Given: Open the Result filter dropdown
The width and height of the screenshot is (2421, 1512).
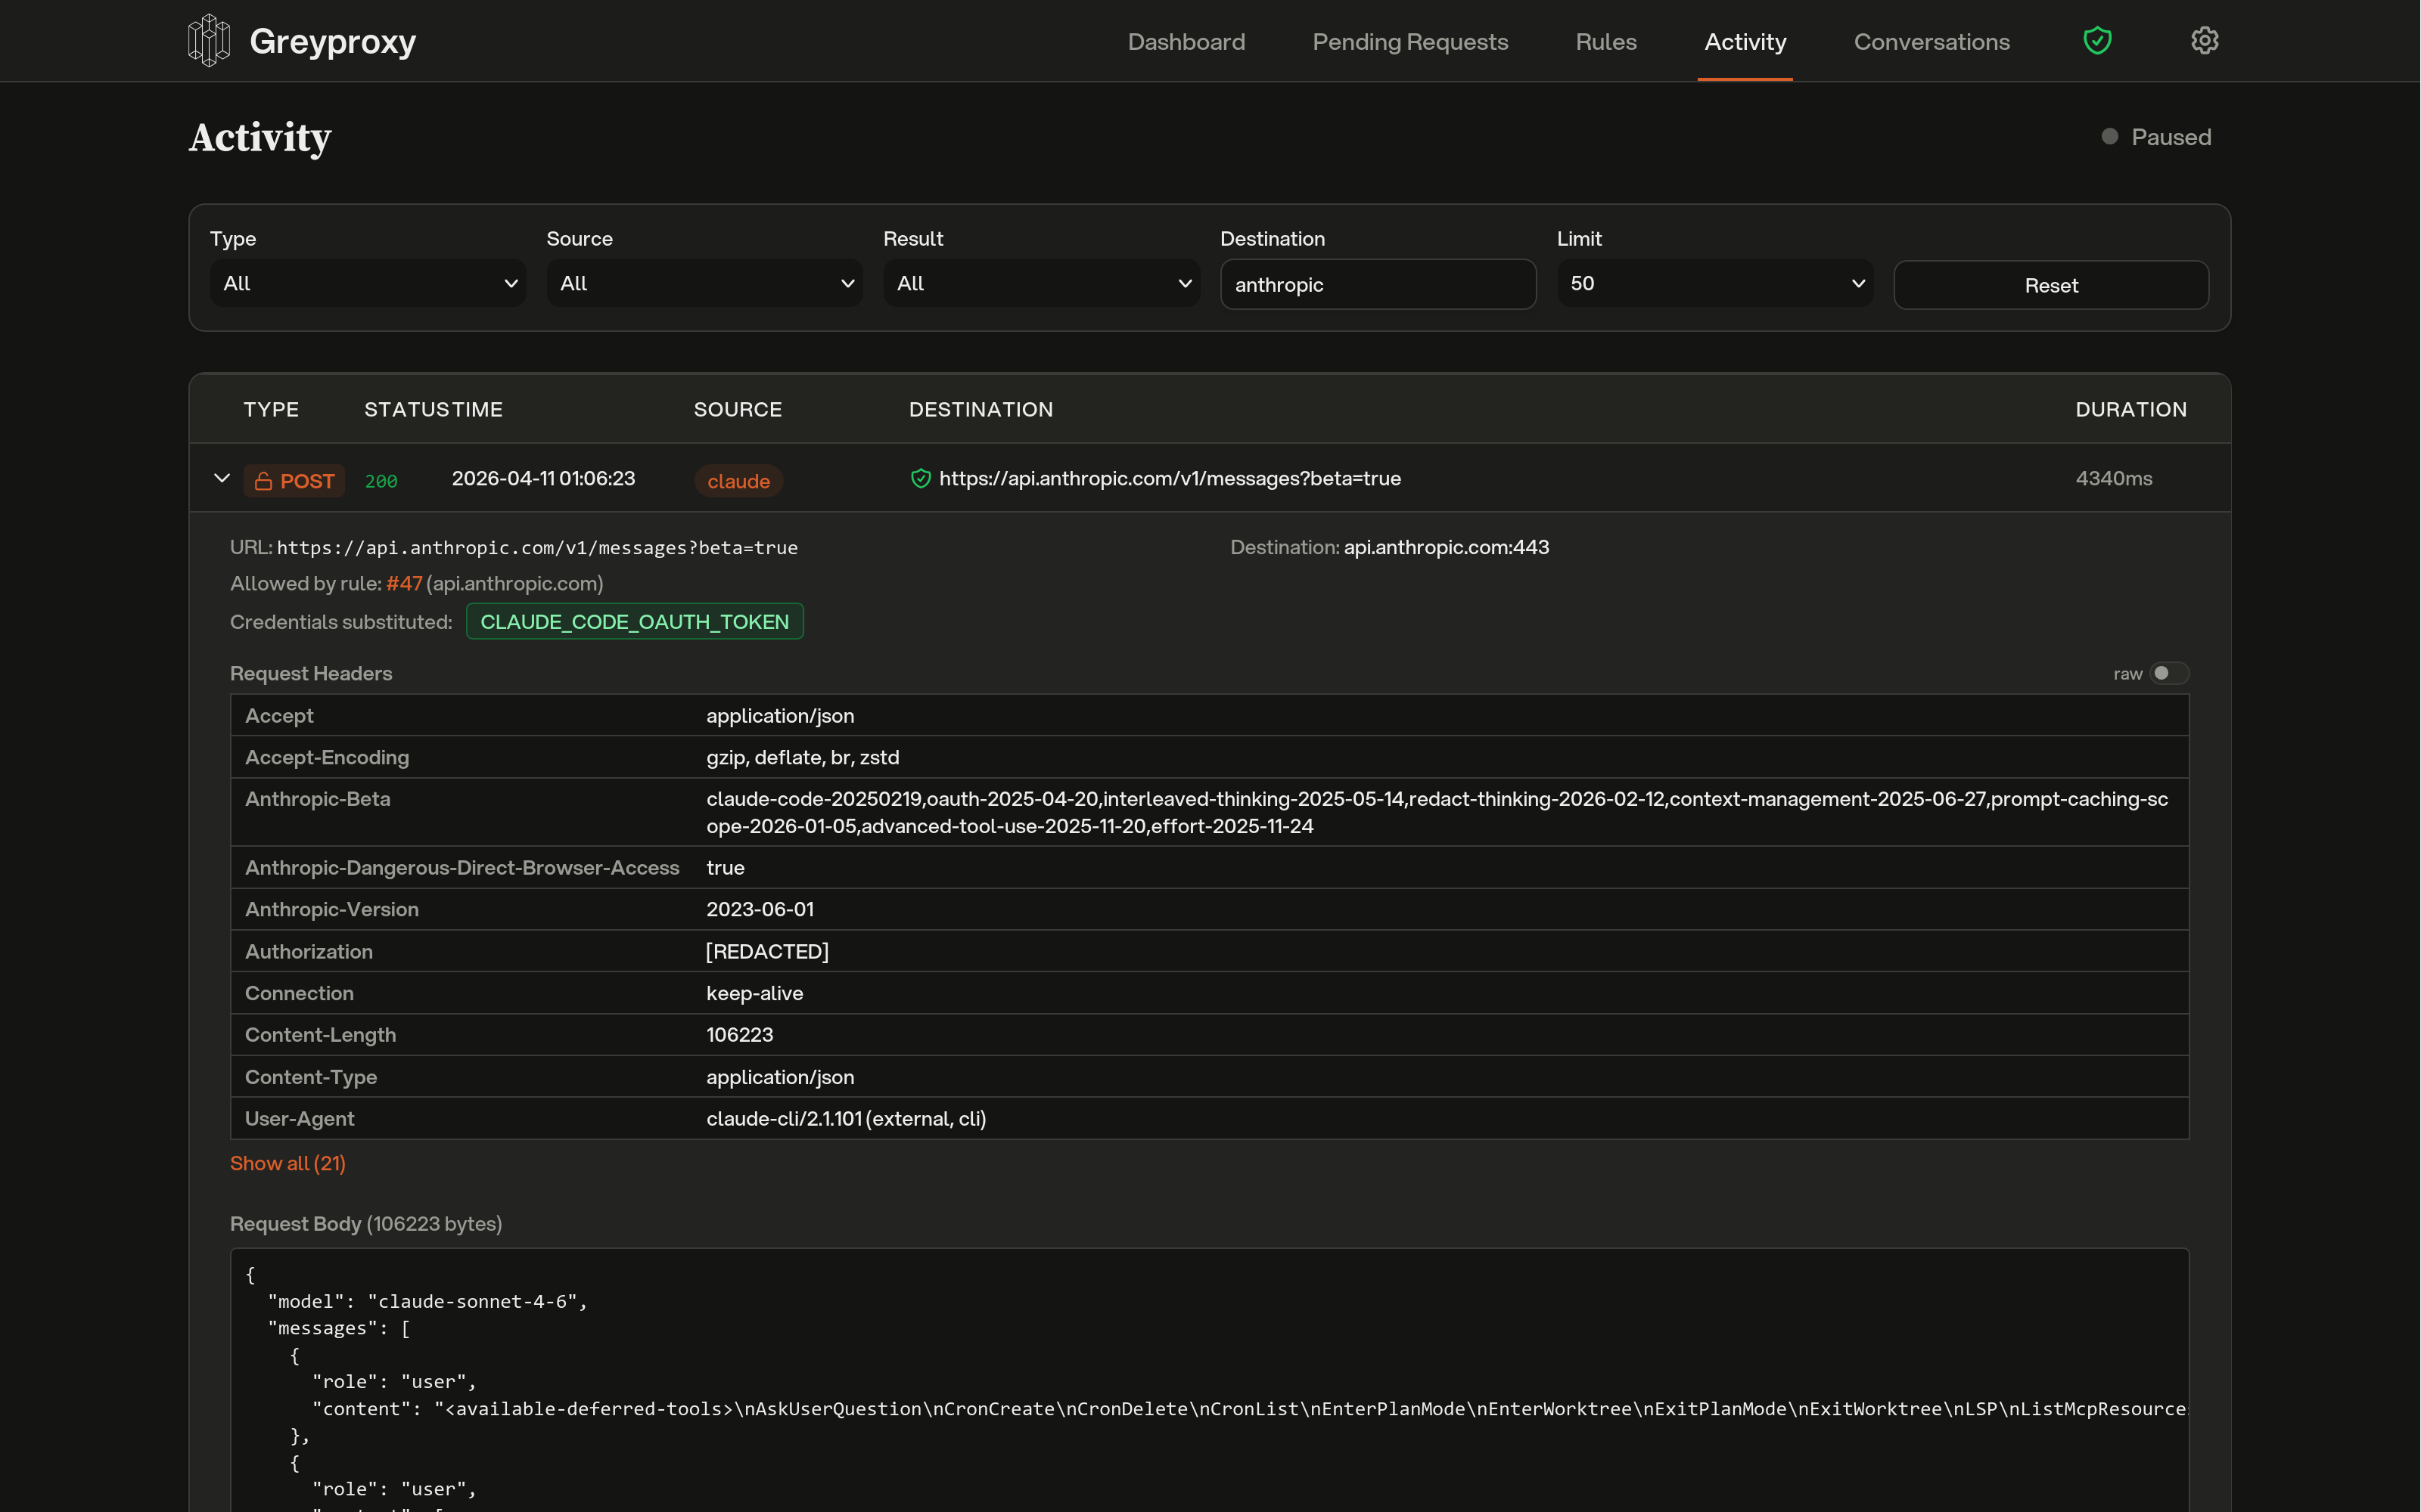Looking at the screenshot, I should pyautogui.click(x=1040, y=283).
